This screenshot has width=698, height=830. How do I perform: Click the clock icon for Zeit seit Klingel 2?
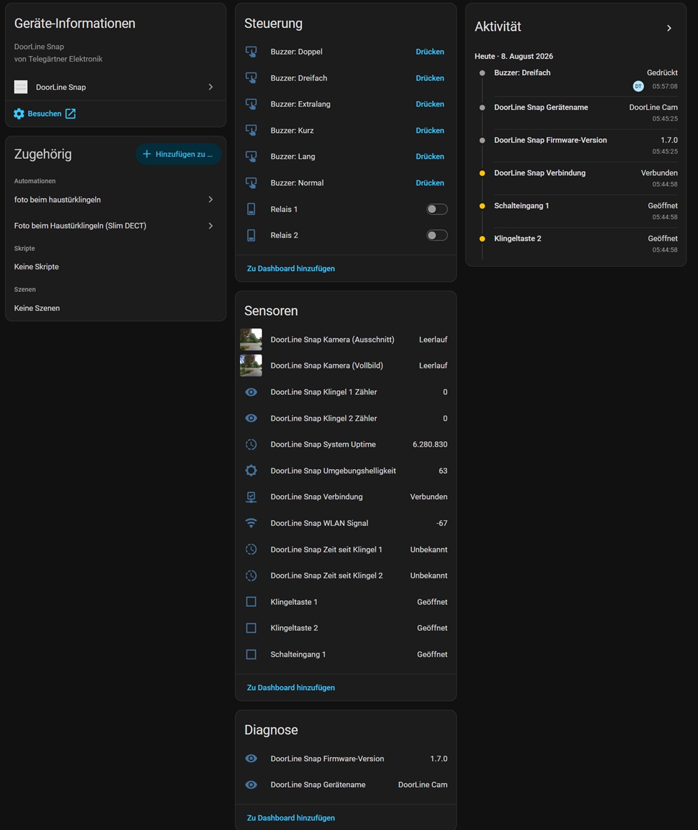point(251,576)
